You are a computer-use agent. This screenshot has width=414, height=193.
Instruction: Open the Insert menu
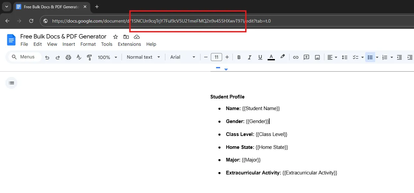(x=69, y=44)
